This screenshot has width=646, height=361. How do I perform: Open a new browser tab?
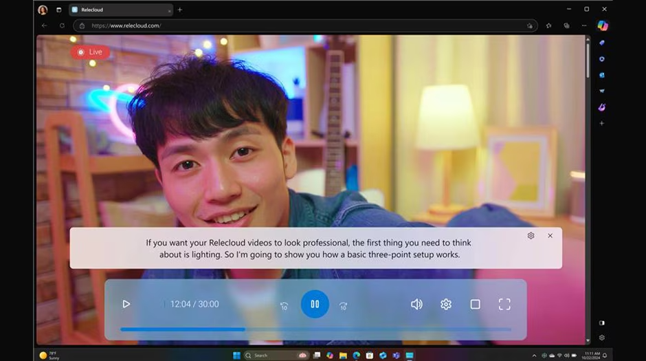[180, 10]
